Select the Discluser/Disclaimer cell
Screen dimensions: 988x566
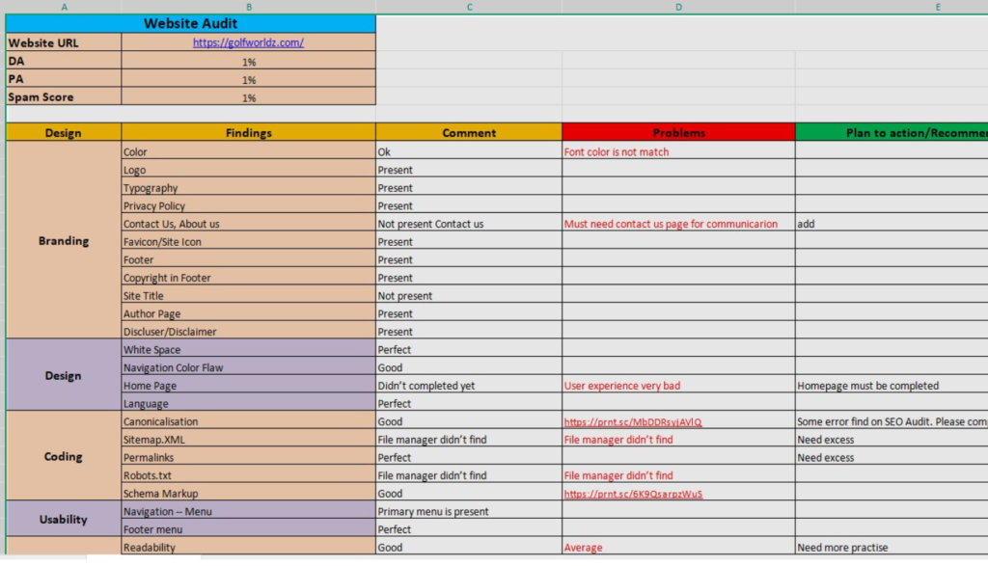248,332
